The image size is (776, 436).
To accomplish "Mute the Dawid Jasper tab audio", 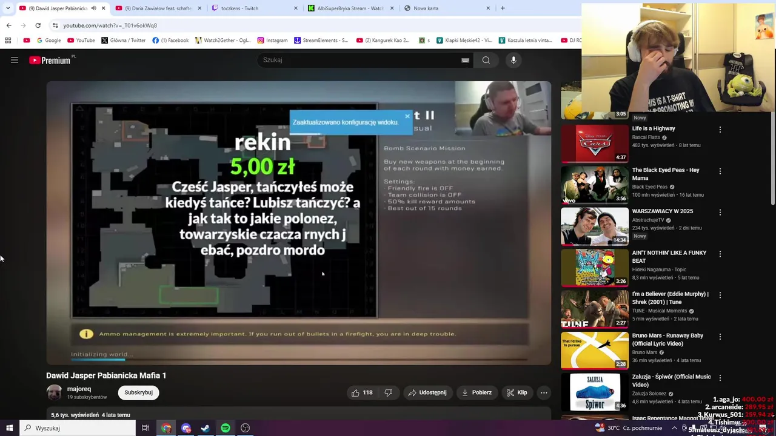I will tap(93, 8).
